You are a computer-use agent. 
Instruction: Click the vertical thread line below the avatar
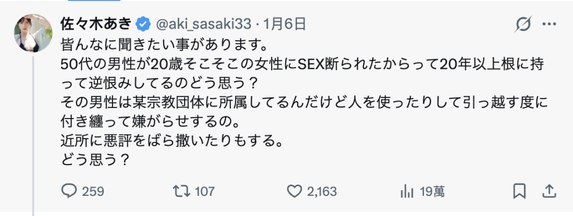point(33,132)
